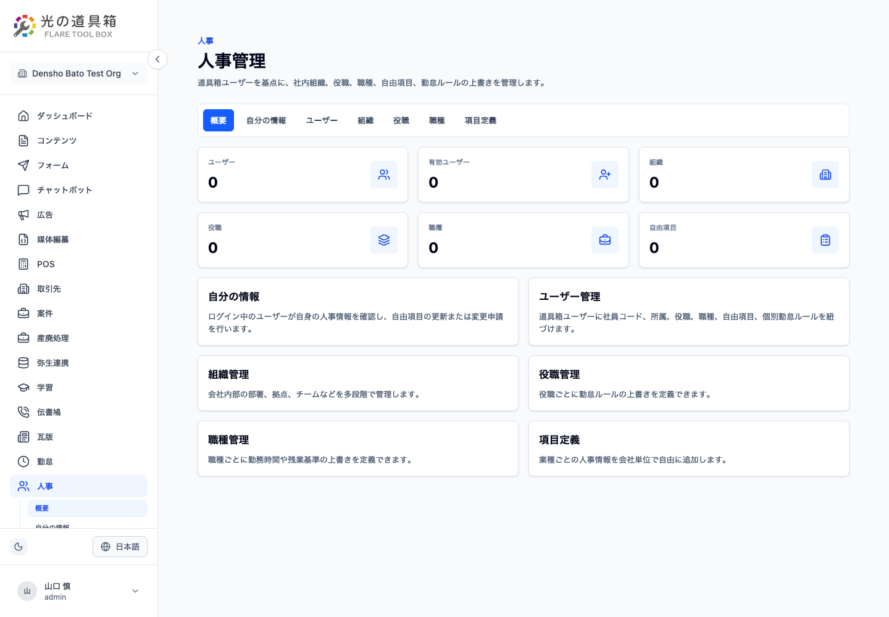The height and width of the screenshot is (617, 889).
Task: Click the users icon on ユーザー stat card
Action: [384, 175]
